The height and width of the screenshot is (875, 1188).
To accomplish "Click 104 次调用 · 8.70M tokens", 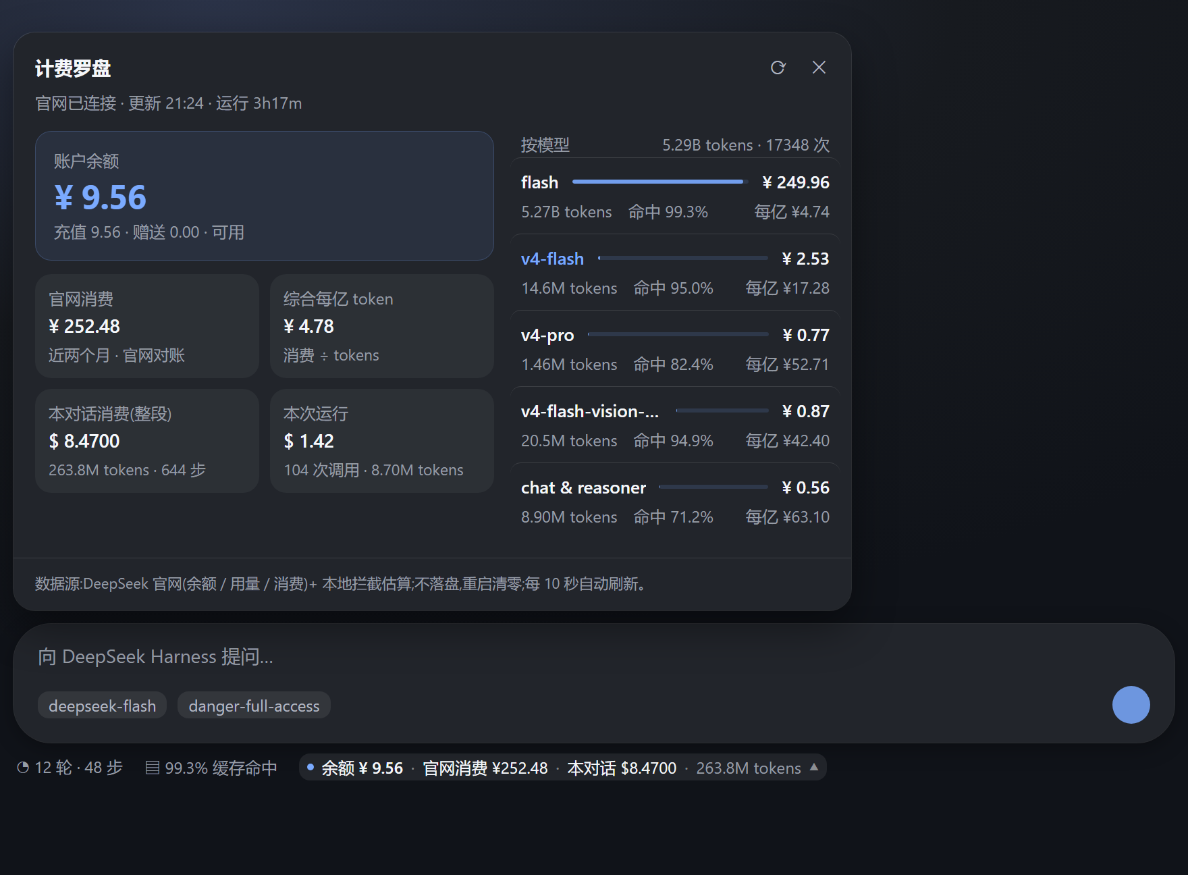I will pyautogui.click(x=373, y=470).
